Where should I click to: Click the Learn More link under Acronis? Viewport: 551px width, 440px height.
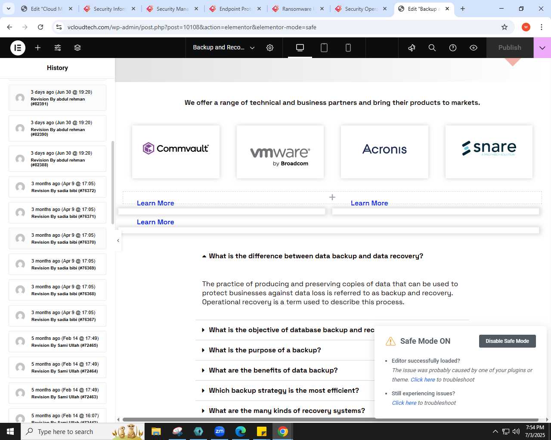tap(369, 203)
